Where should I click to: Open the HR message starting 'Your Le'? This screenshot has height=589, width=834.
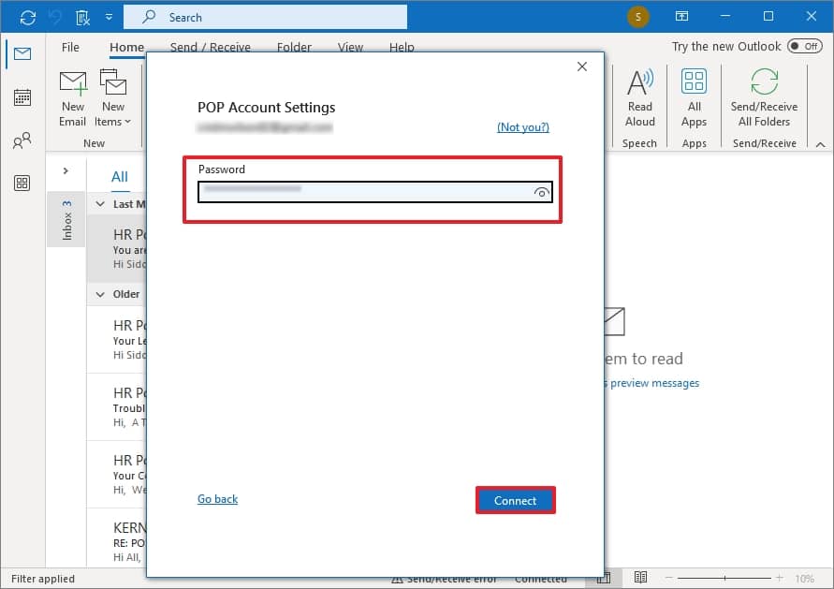(x=116, y=340)
